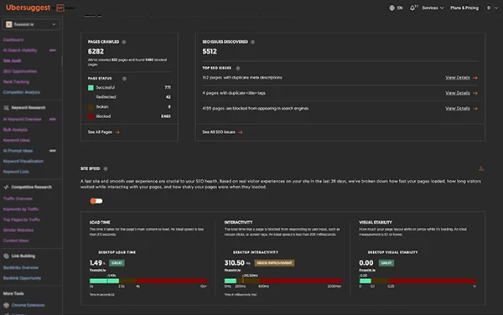The width and height of the screenshot is (503, 315).
Task: View Details for duplicate meta descriptions
Action: click(x=458, y=78)
